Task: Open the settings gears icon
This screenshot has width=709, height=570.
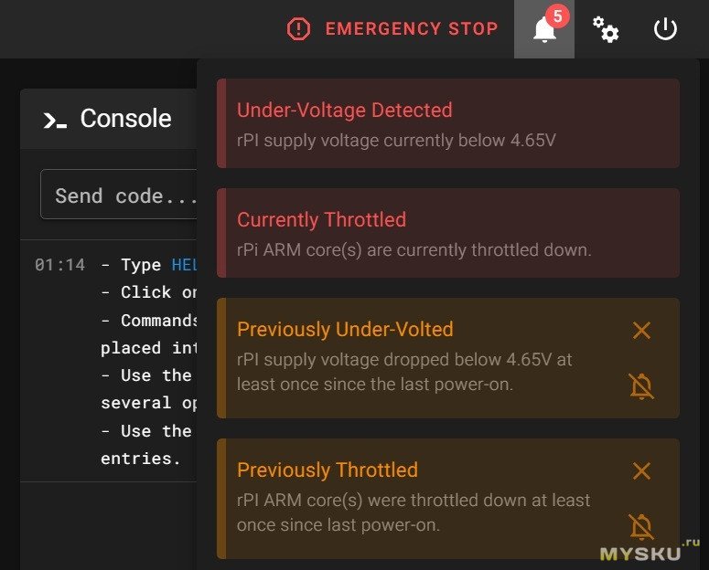Action: (605, 29)
